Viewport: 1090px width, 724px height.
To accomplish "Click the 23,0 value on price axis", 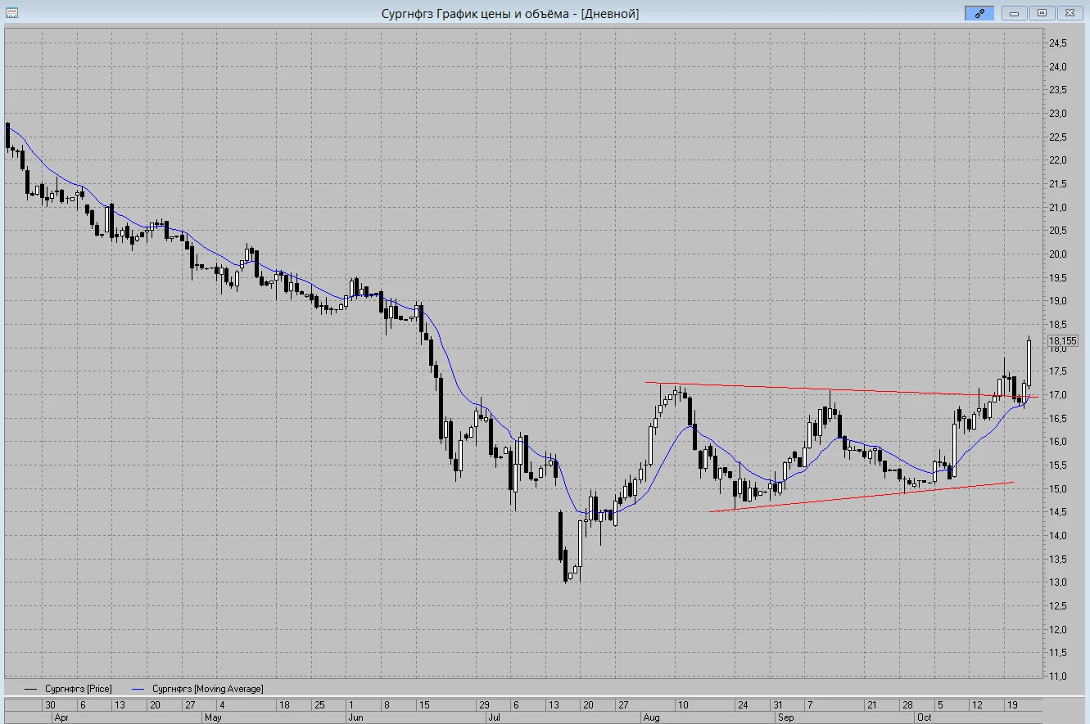I will pos(1057,113).
